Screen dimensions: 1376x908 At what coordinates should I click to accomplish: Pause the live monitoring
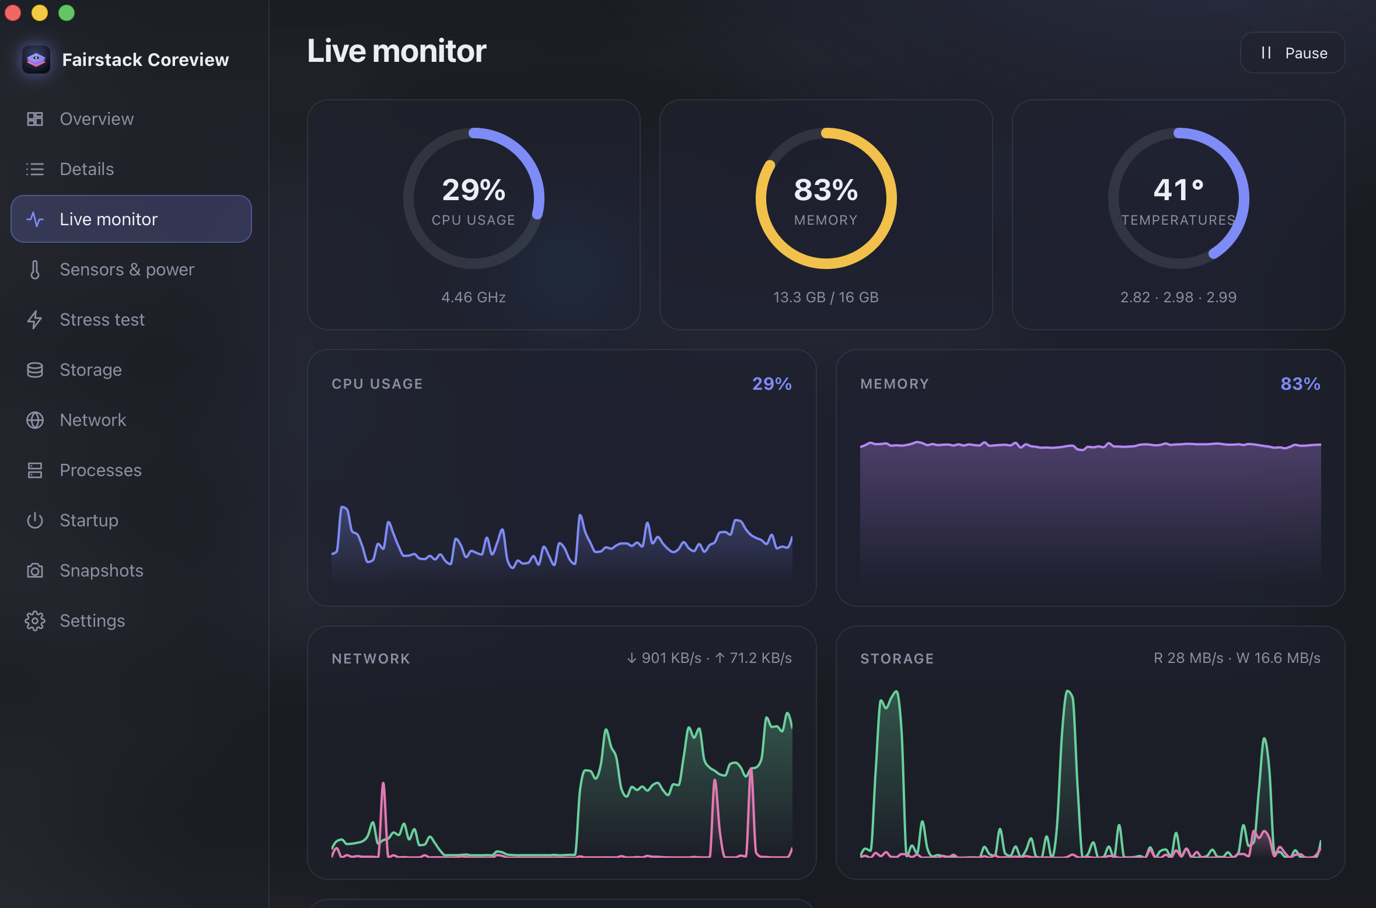1293,53
